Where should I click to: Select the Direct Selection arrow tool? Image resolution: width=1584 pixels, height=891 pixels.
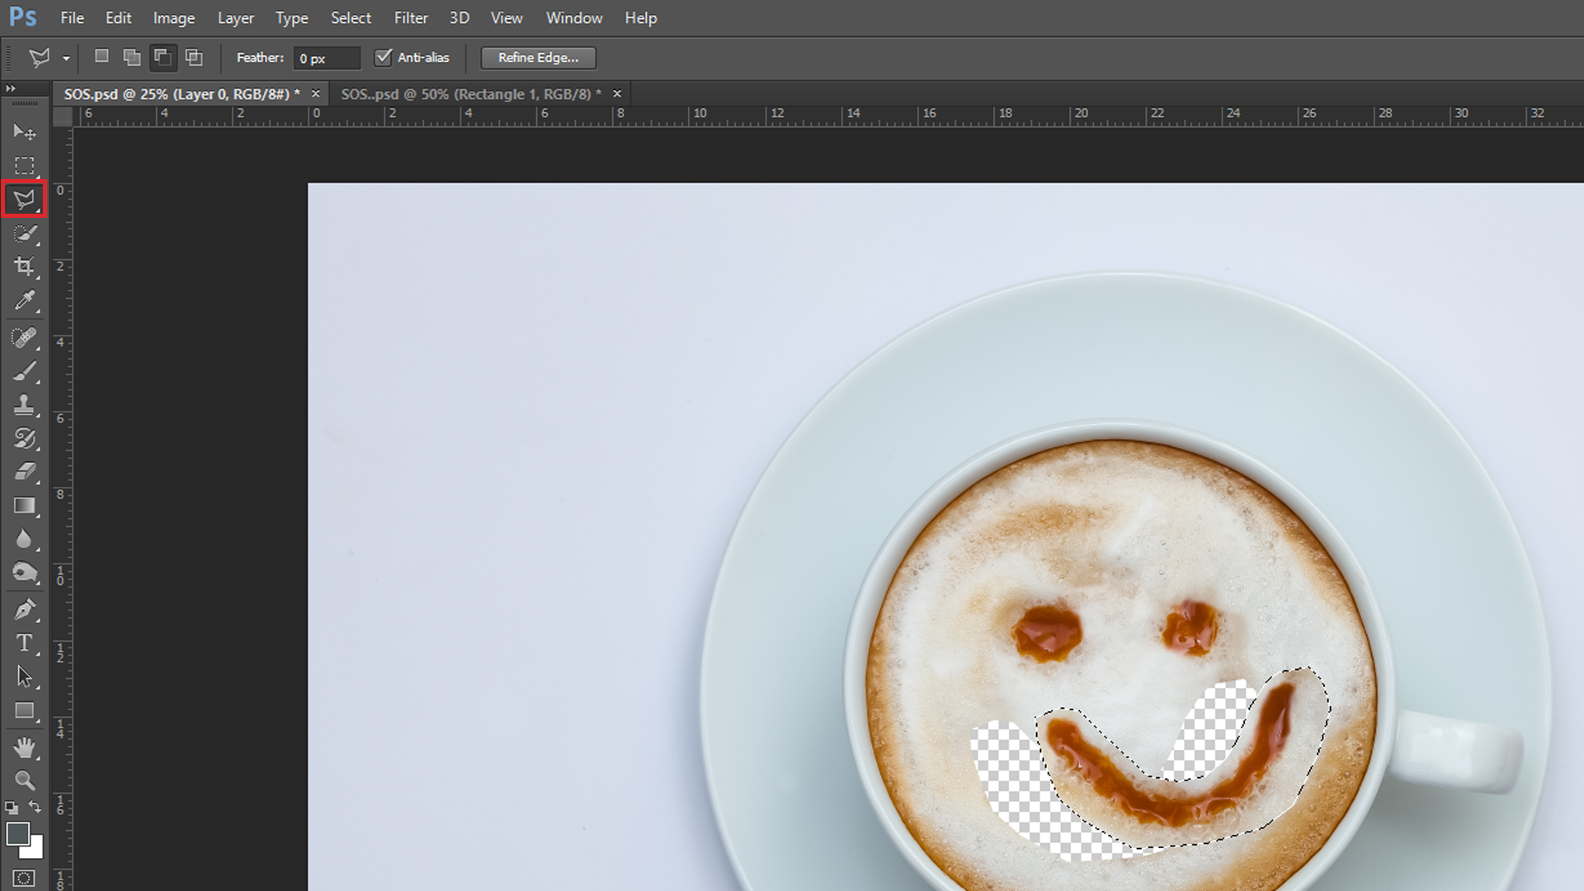tap(24, 676)
